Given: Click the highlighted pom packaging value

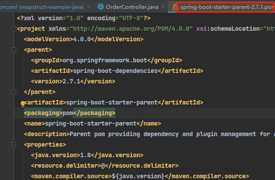Looking at the screenshot, I should pyautogui.click(x=67, y=113).
